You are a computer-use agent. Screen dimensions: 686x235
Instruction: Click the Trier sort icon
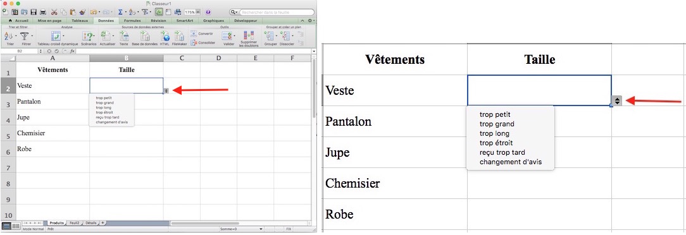coord(9,36)
